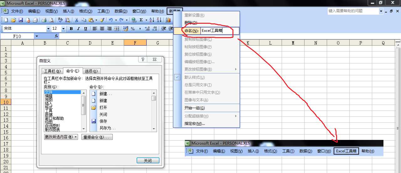This screenshot has height=173, width=401.
Task: Toggle Italic formatting button
Action: tap(78, 29)
